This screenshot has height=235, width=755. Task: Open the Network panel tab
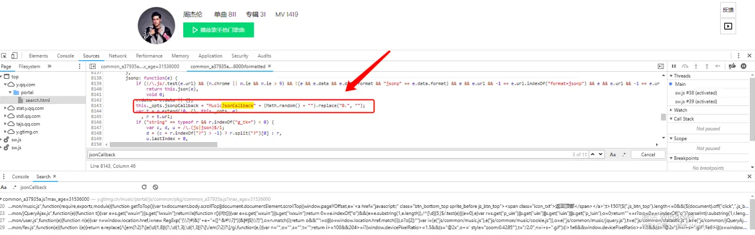(118, 56)
